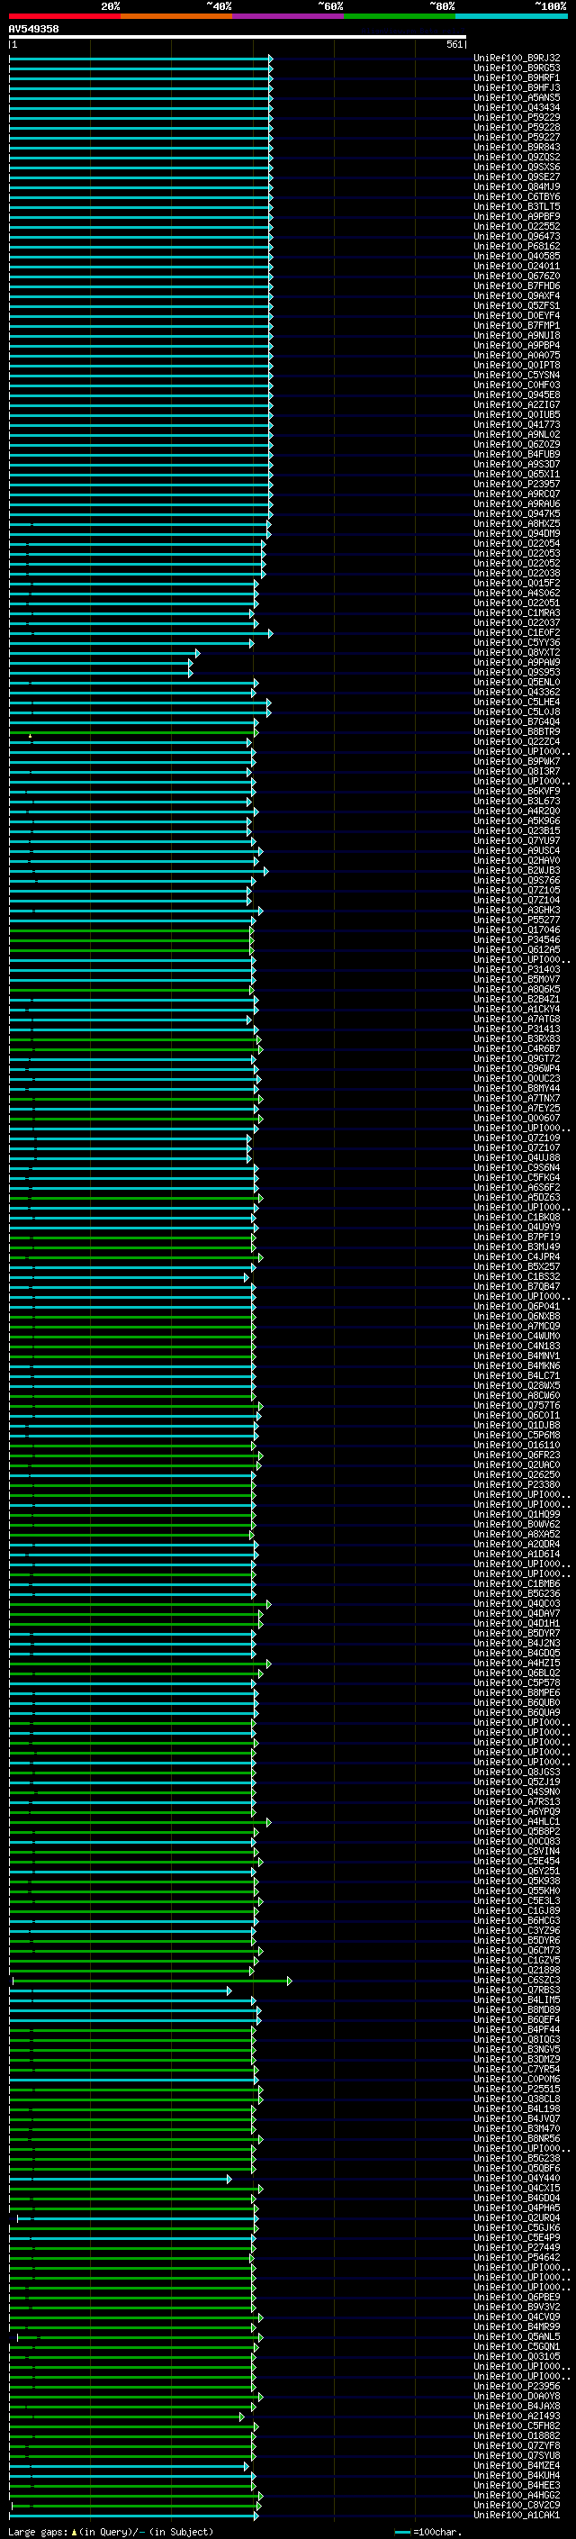Screen dimensions: 576x2539
Task: Select hit UniRef100_C1BKQ8
Action: (x=517, y=1218)
